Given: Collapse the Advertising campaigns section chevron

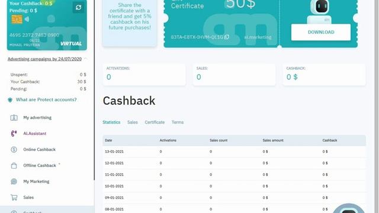Looking at the screenshot, I should tap(86, 59).
